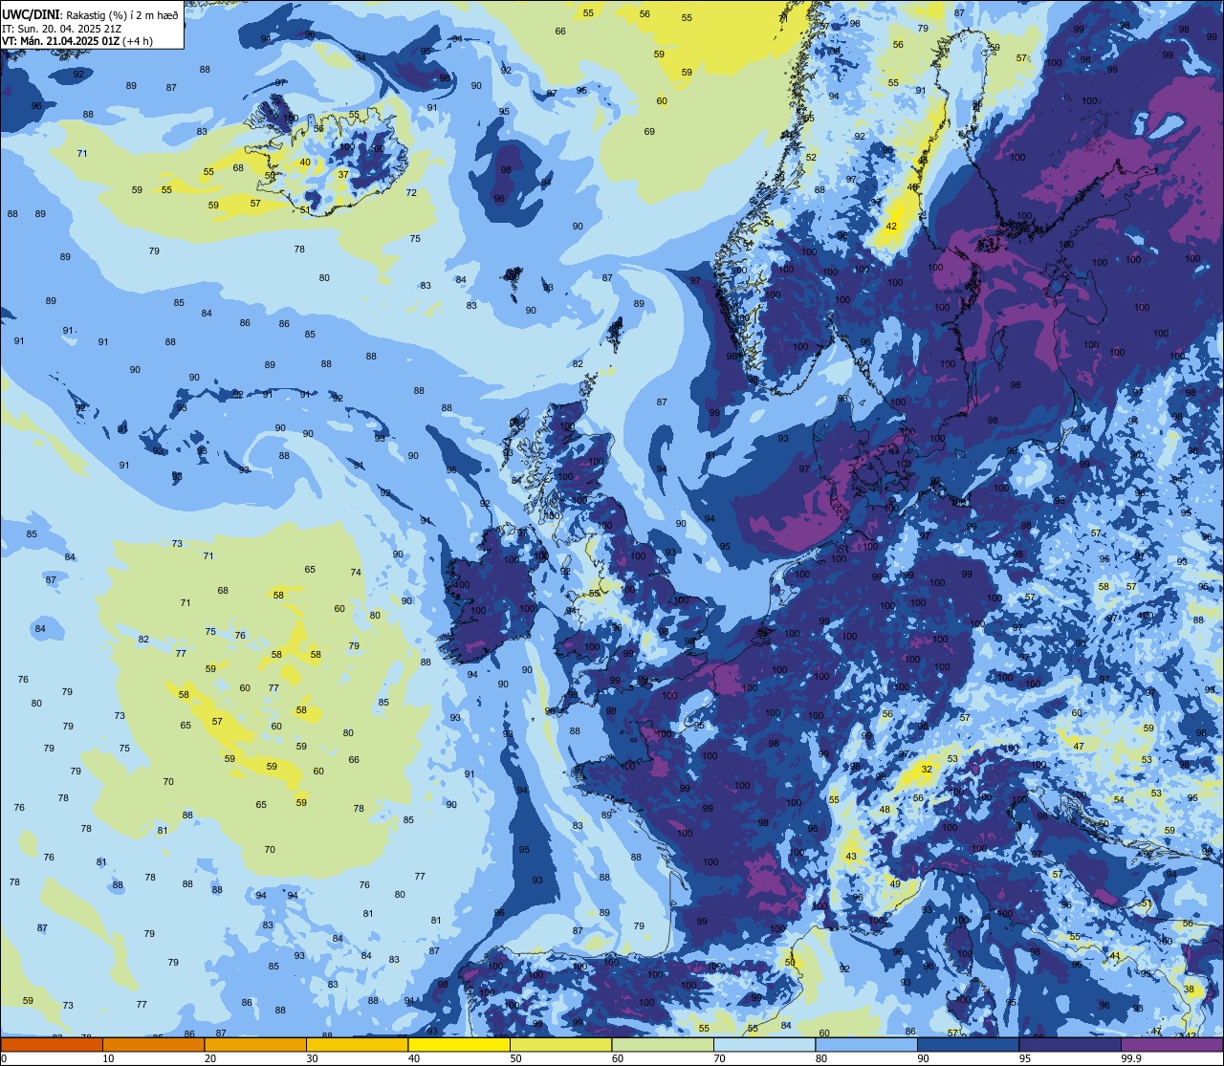Click the '72' value east of Iceland
The image size is (1224, 1066).
pos(411,193)
